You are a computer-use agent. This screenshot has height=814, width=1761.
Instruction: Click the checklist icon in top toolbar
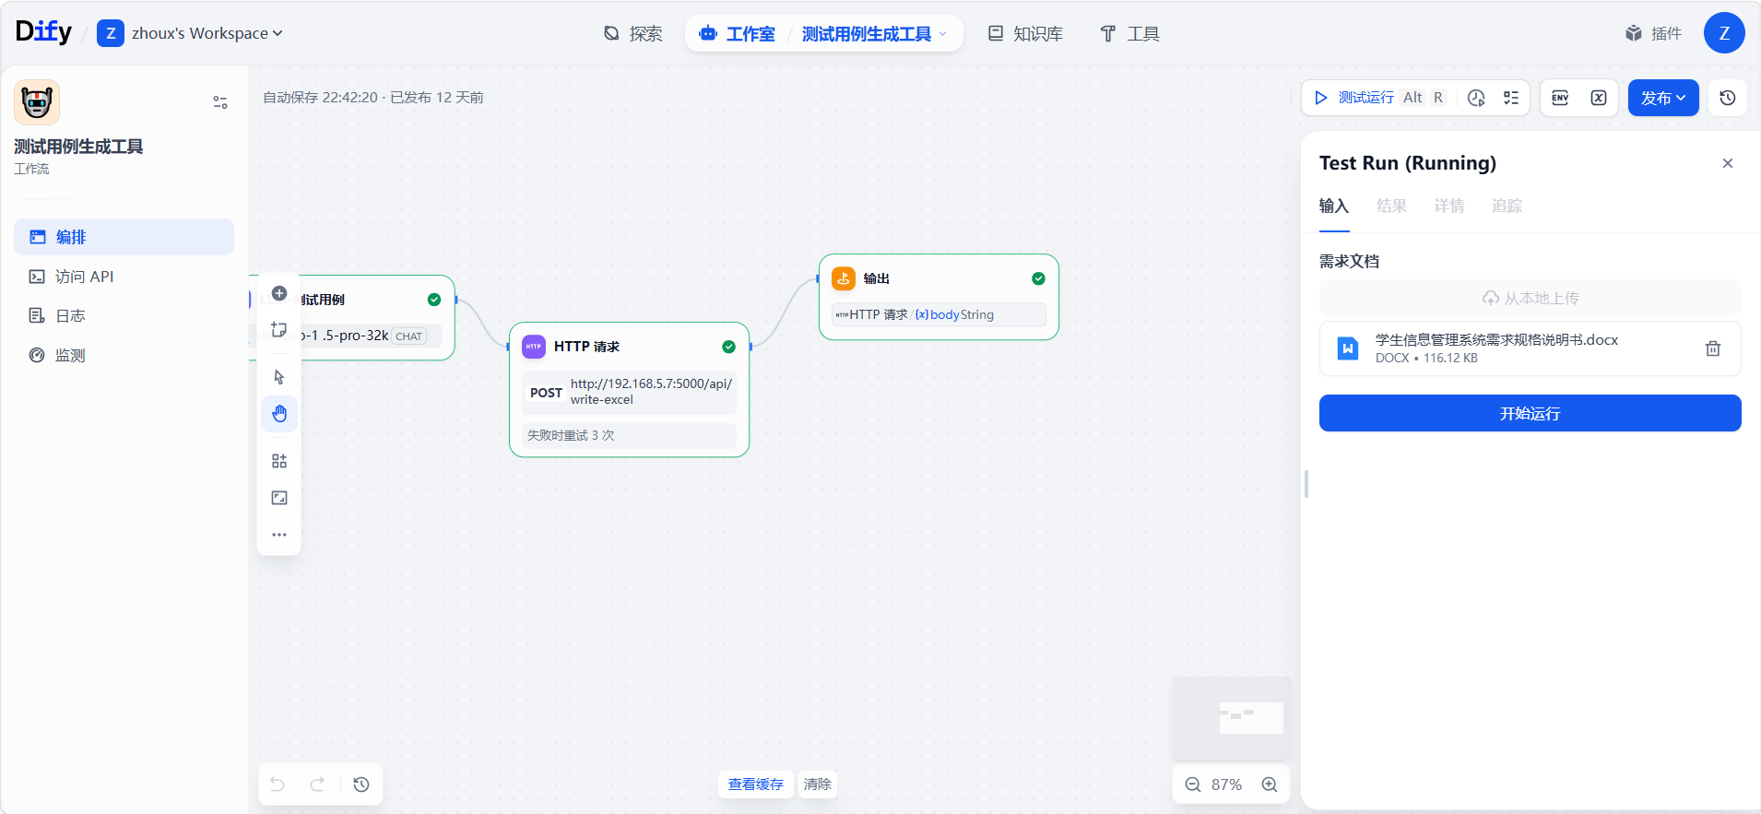(1511, 98)
